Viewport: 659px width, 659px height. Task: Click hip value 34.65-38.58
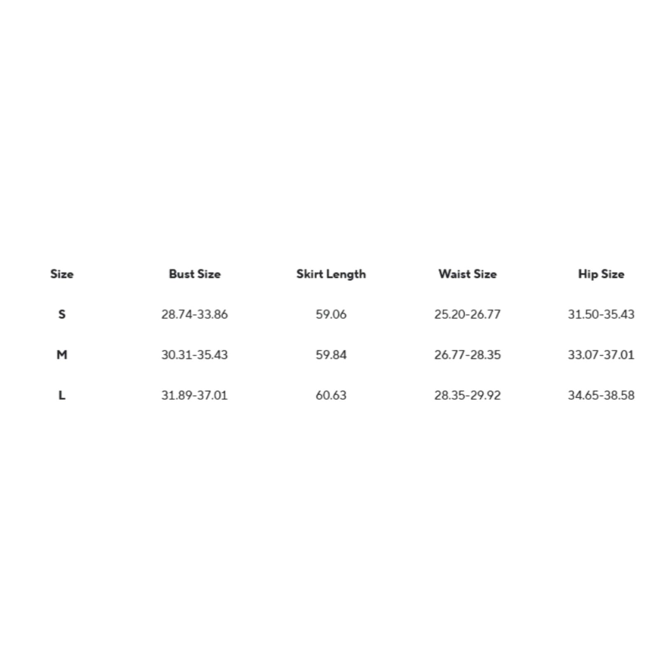point(601,395)
